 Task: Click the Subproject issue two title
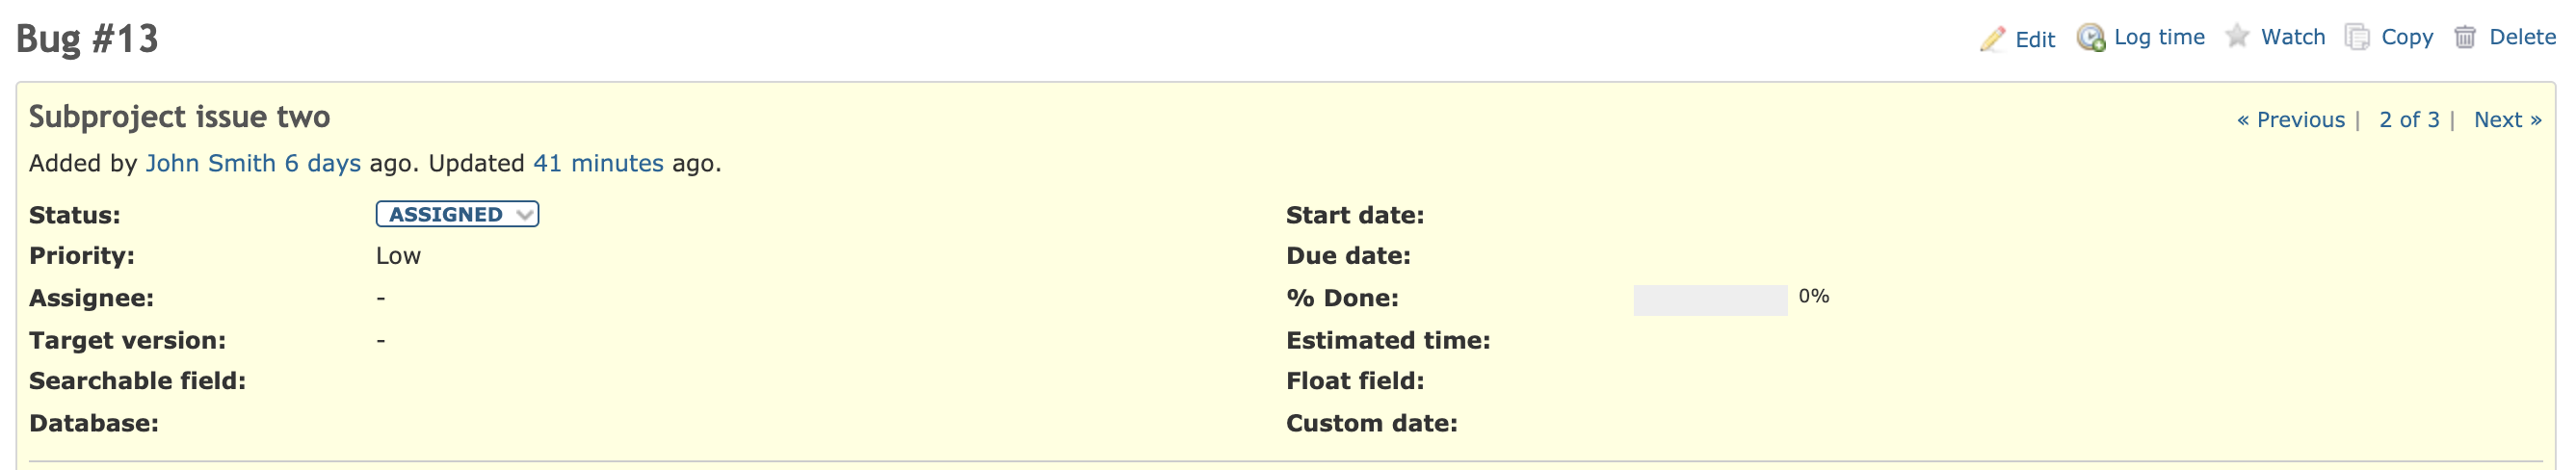click(x=179, y=117)
